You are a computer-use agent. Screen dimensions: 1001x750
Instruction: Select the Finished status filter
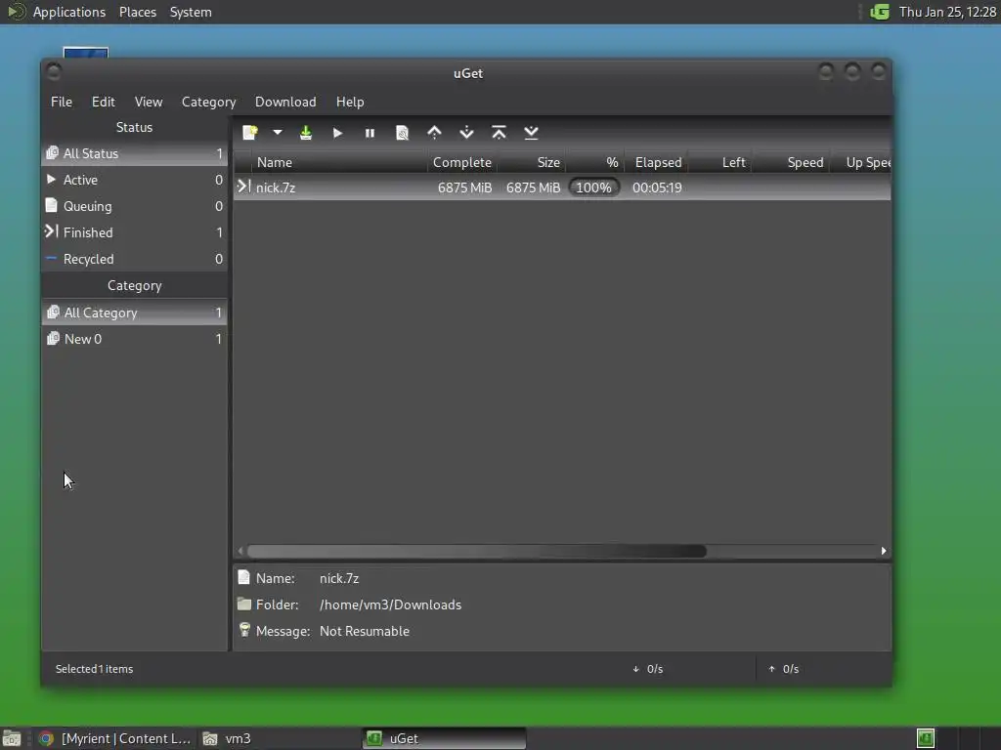click(x=134, y=232)
